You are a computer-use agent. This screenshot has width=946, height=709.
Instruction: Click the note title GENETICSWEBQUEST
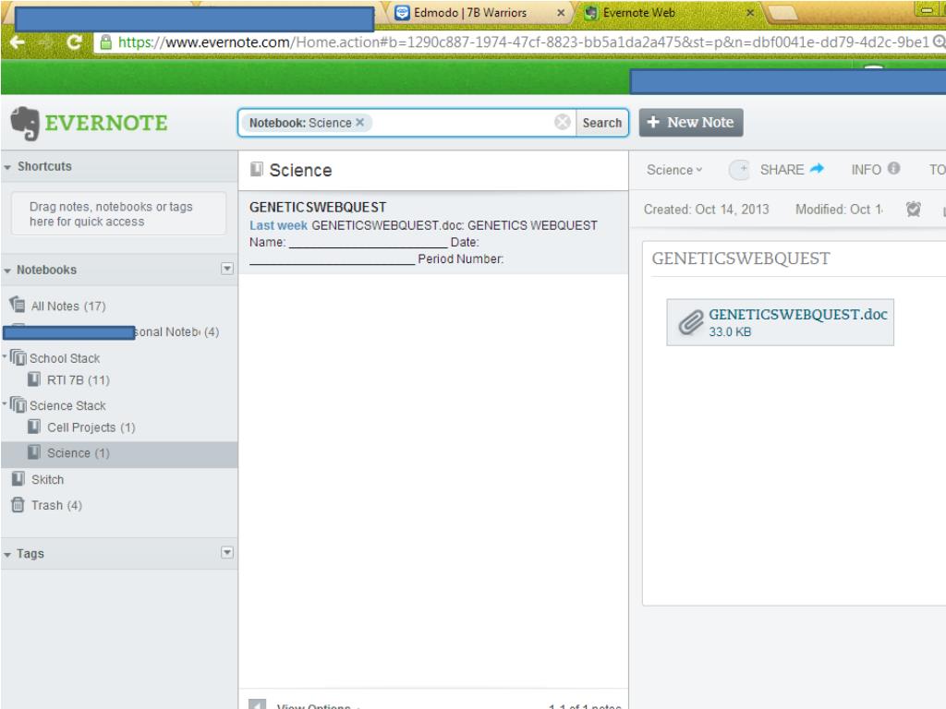click(741, 258)
